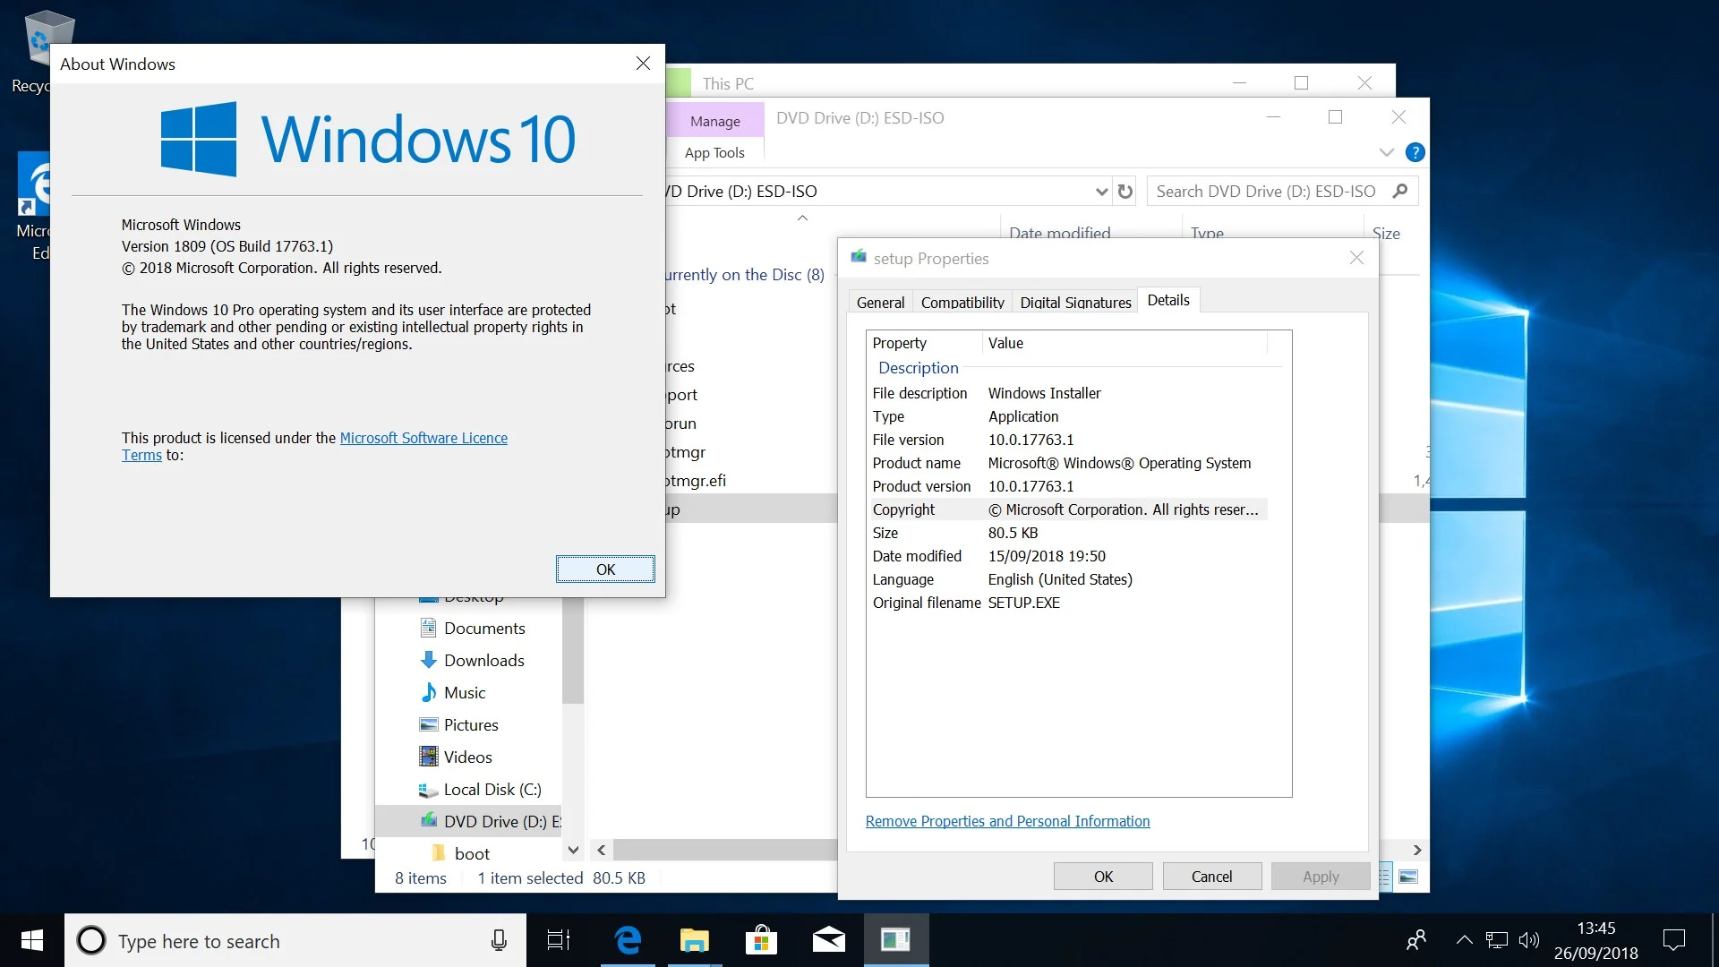Viewport: 1719px width, 967px height.
Task: Select Videos in navigation pane
Action: pos(468,757)
